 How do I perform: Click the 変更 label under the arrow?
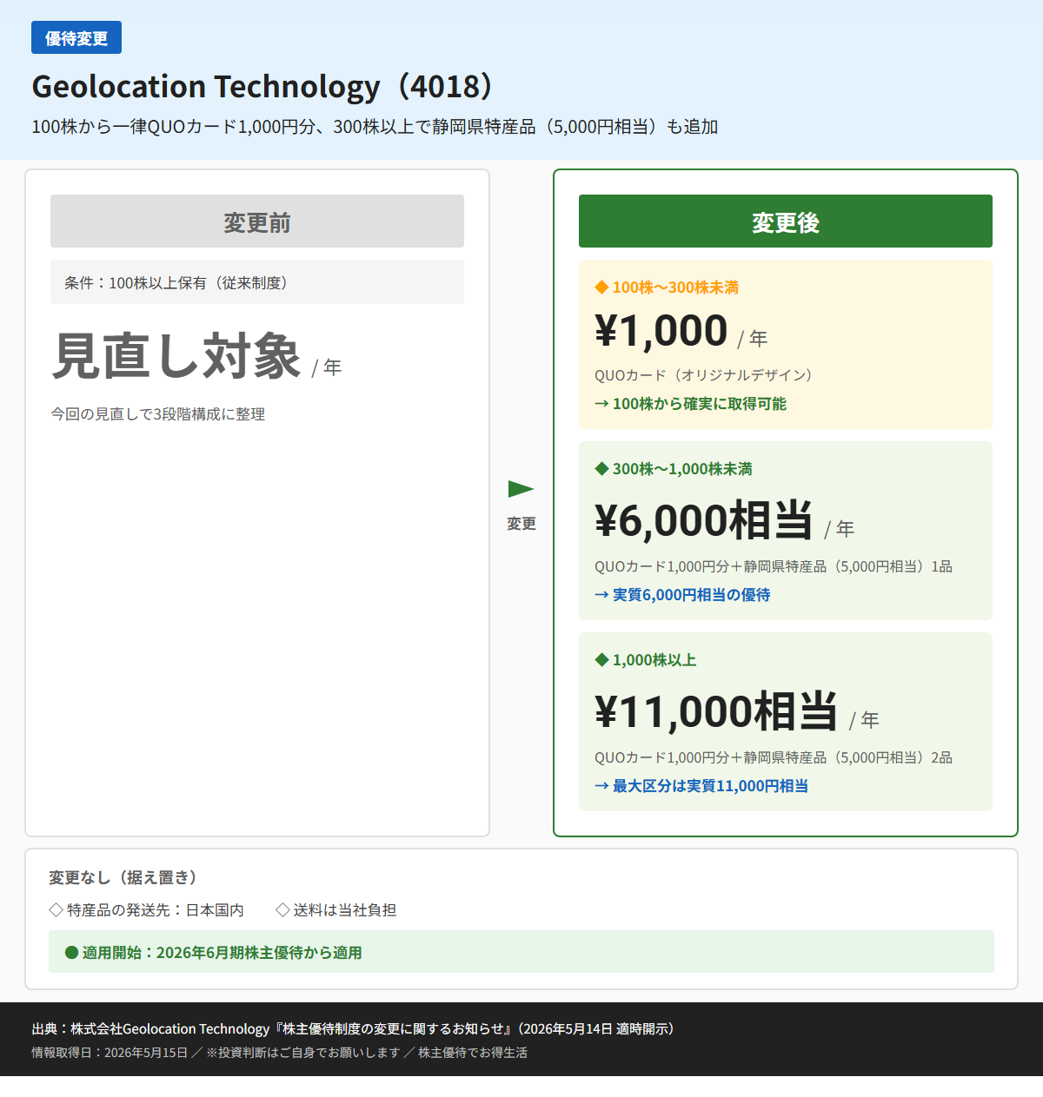point(521,524)
